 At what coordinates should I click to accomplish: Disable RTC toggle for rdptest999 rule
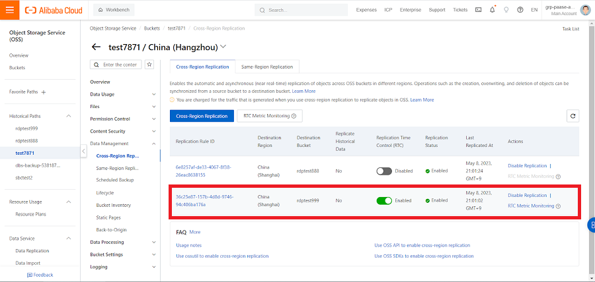(x=384, y=200)
